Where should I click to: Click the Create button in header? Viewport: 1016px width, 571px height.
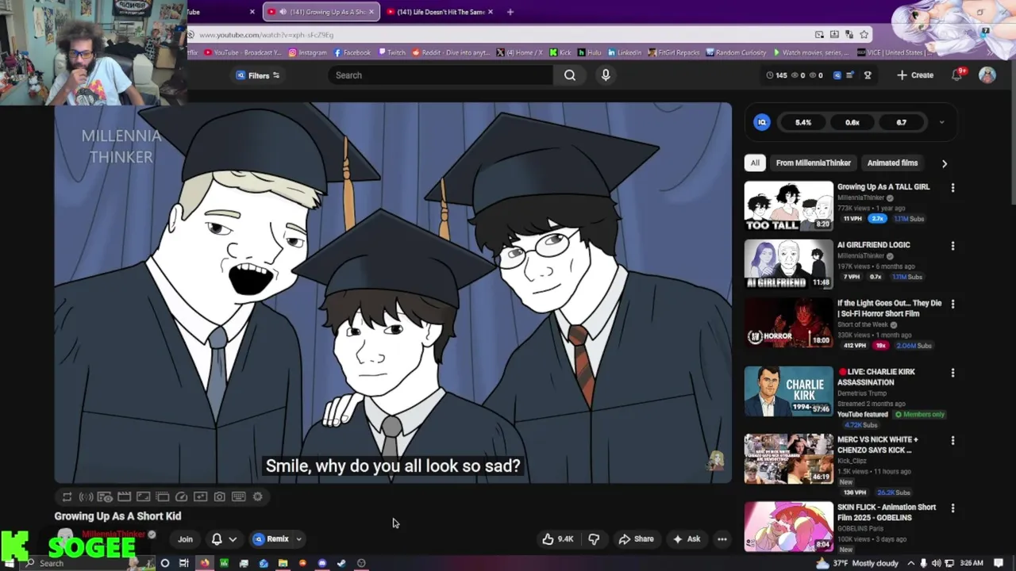914,75
